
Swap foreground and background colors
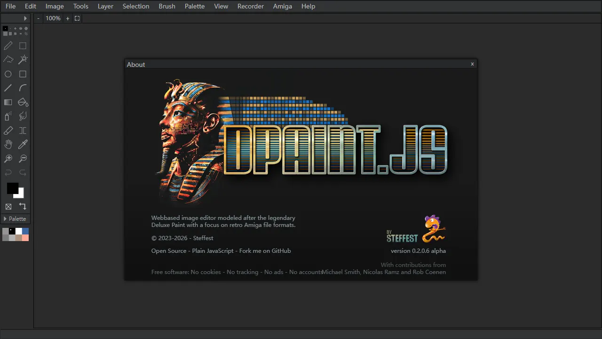[23, 206]
